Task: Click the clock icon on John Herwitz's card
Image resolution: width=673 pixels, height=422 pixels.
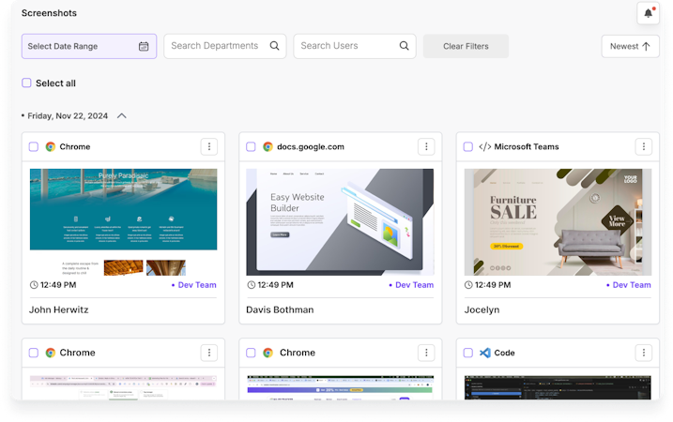Action: [x=34, y=285]
